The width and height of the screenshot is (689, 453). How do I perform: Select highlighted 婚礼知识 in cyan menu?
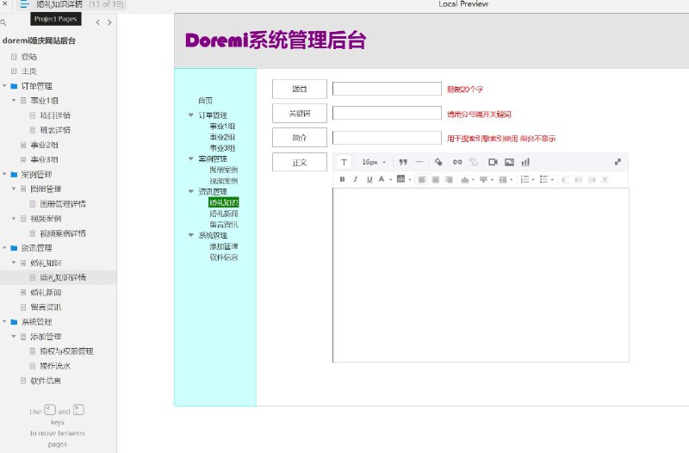pos(224,202)
